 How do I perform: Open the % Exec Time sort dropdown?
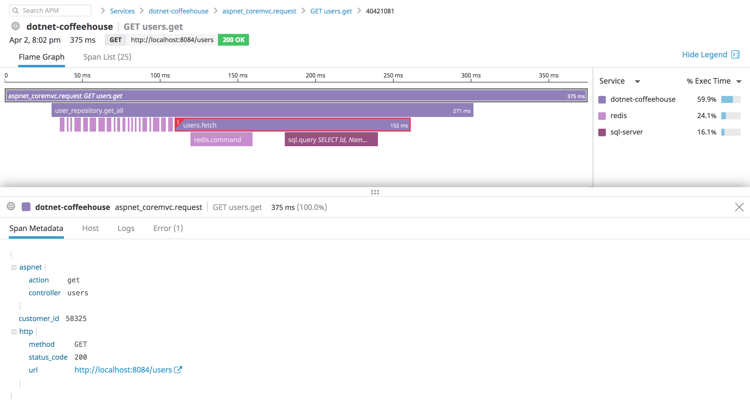pyautogui.click(x=739, y=81)
